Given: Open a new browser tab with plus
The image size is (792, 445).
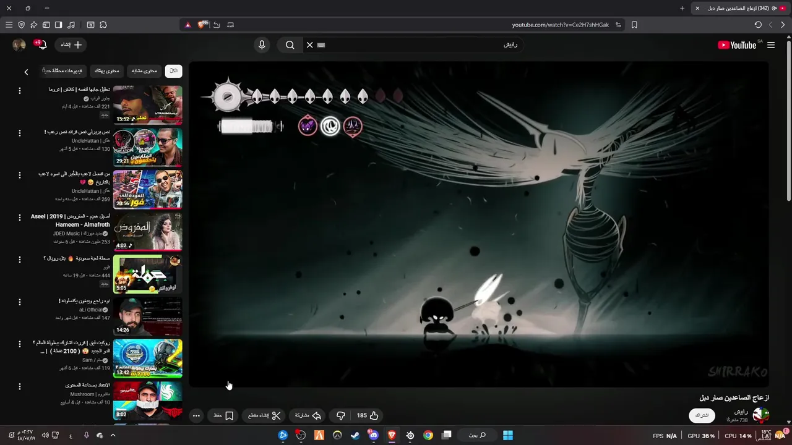Looking at the screenshot, I should 682,8.
